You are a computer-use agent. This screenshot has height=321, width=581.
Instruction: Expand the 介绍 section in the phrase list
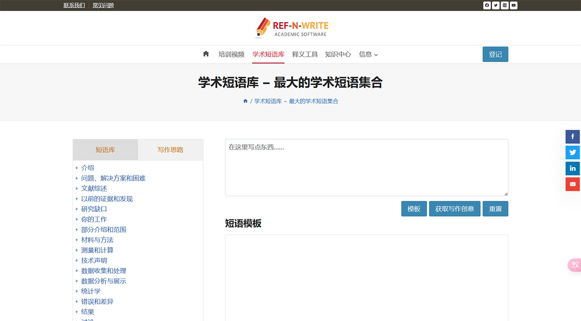88,168
